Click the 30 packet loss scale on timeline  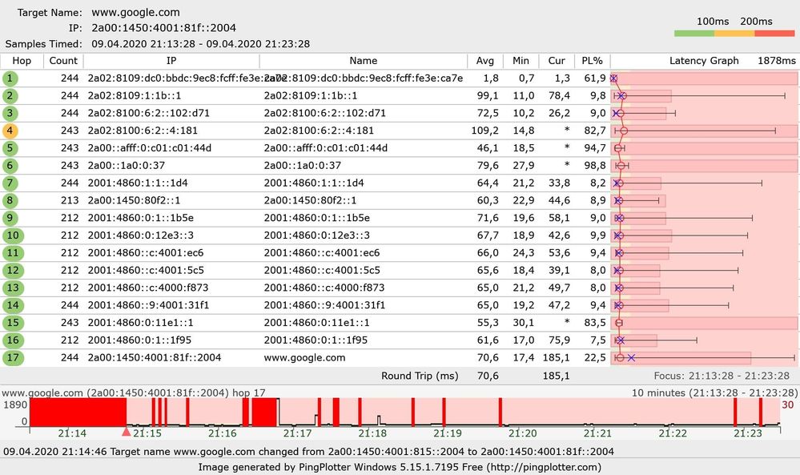pyautogui.click(x=788, y=405)
